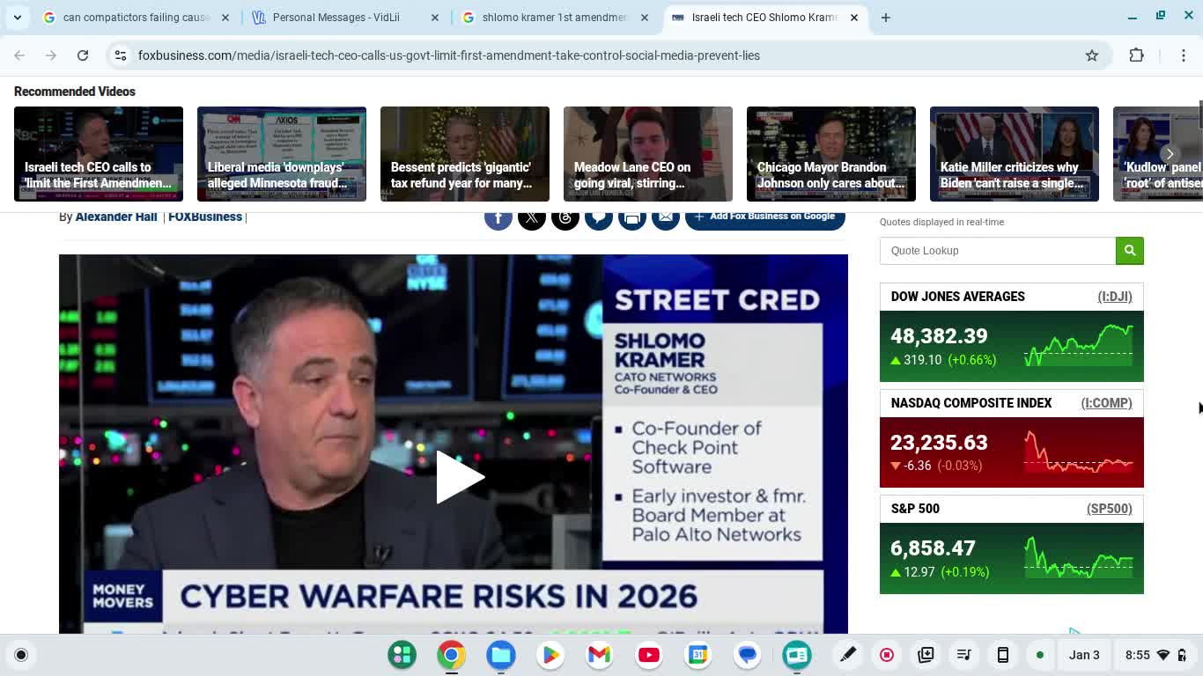Click the print article icon
The image size is (1203, 676).
[631, 217]
